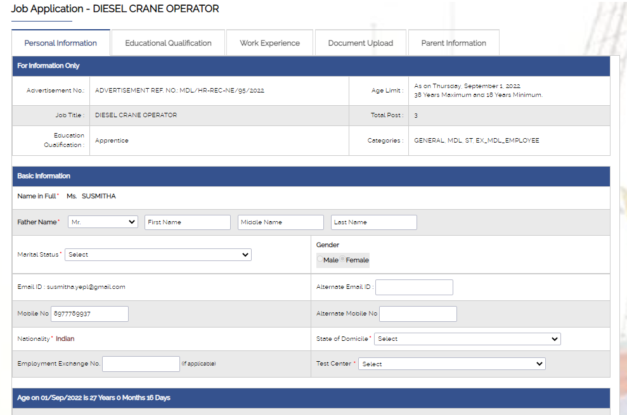
Task: Click the Basic Information section header
Action: click(311, 176)
